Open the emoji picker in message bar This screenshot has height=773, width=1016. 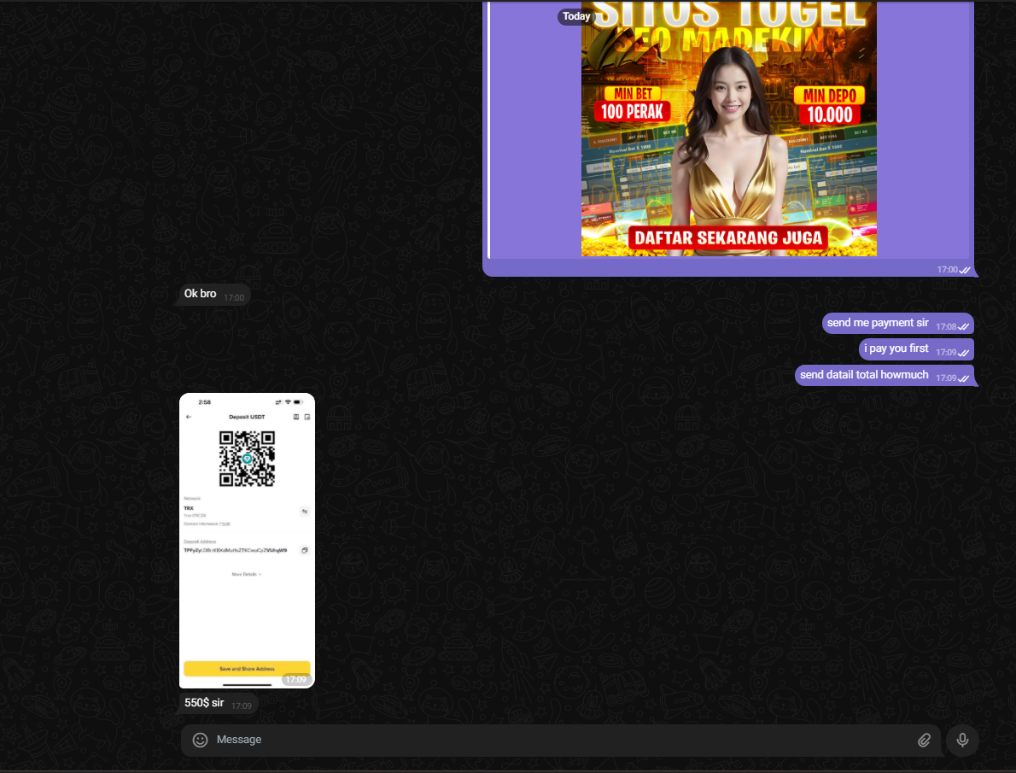coord(201,740)
